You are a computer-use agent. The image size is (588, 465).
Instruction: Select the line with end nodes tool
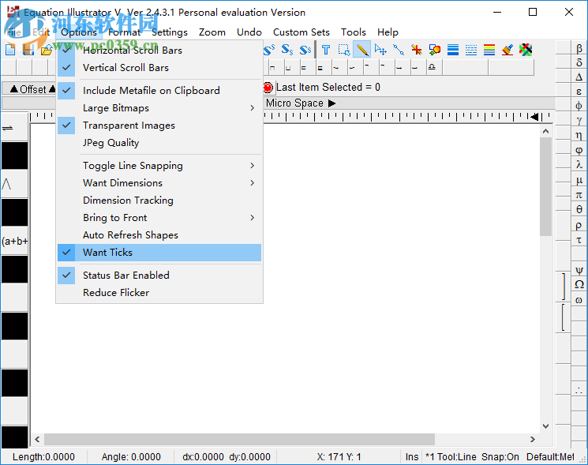[x=399, y=50]
